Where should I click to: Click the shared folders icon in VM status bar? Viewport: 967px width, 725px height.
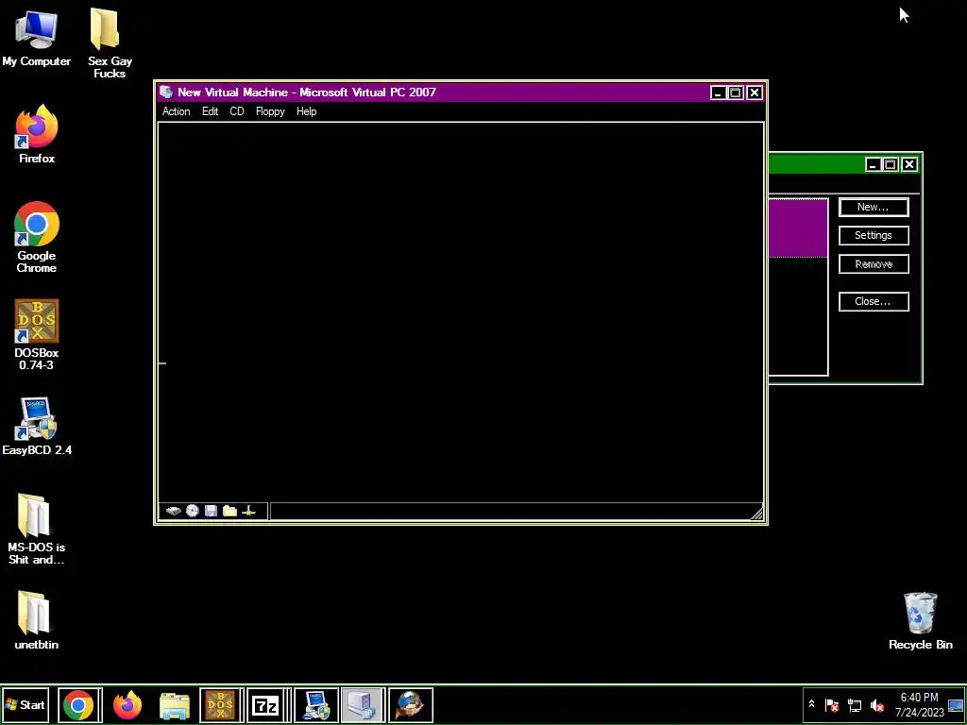coord(230,511)
